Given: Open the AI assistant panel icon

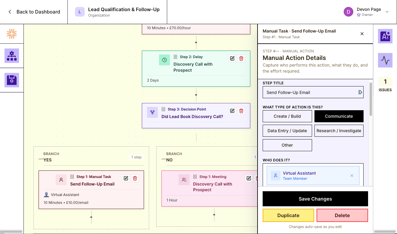Looking at the screenshot, I should 385,36.
